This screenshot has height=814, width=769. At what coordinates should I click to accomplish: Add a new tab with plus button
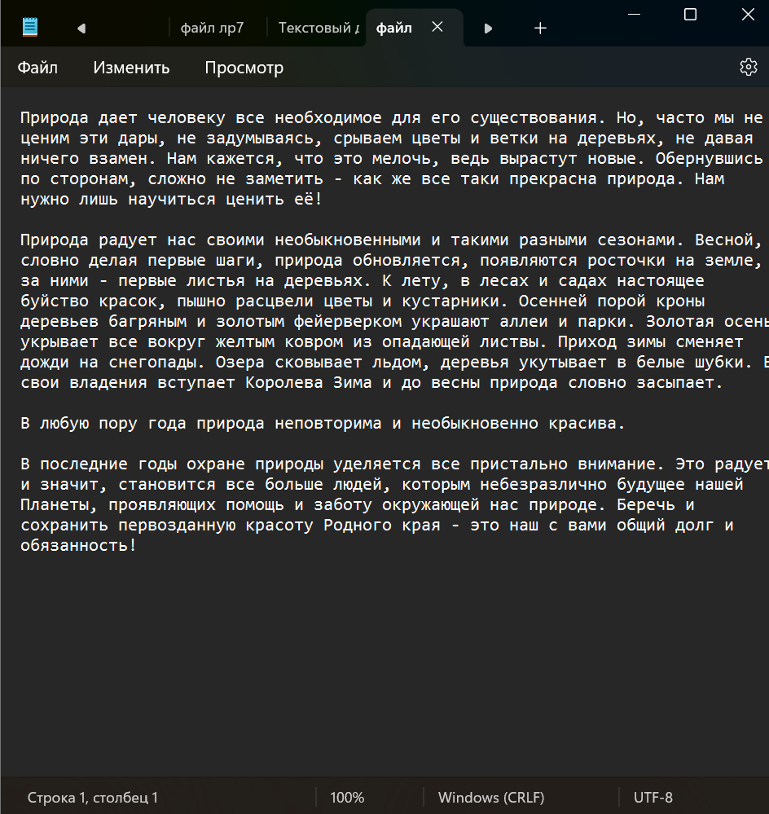coord(540,28)
